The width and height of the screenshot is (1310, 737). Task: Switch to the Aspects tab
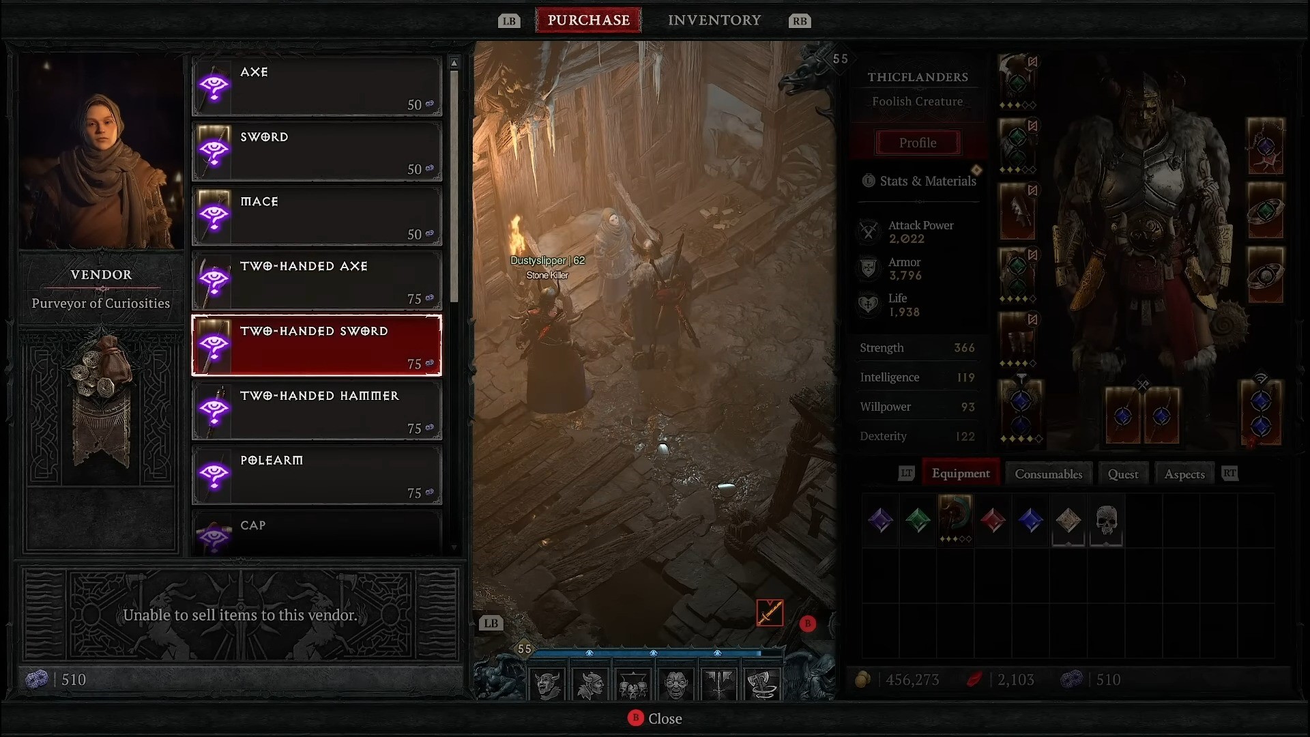coord(1183,472)
